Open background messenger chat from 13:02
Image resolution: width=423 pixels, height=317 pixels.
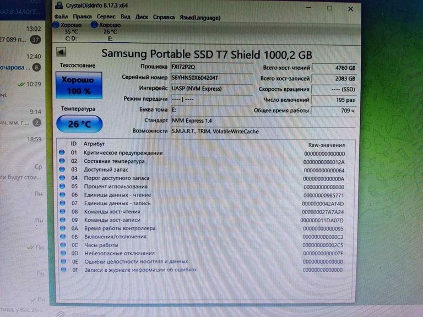[x=21, y=34]
